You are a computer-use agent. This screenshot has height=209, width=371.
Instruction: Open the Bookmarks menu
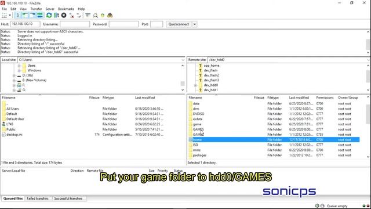[x=66, y=9]
